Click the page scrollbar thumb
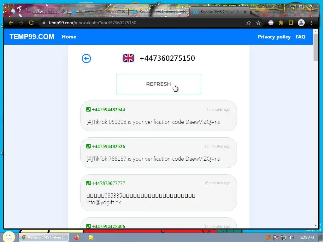323x242 pixels. 315,47
